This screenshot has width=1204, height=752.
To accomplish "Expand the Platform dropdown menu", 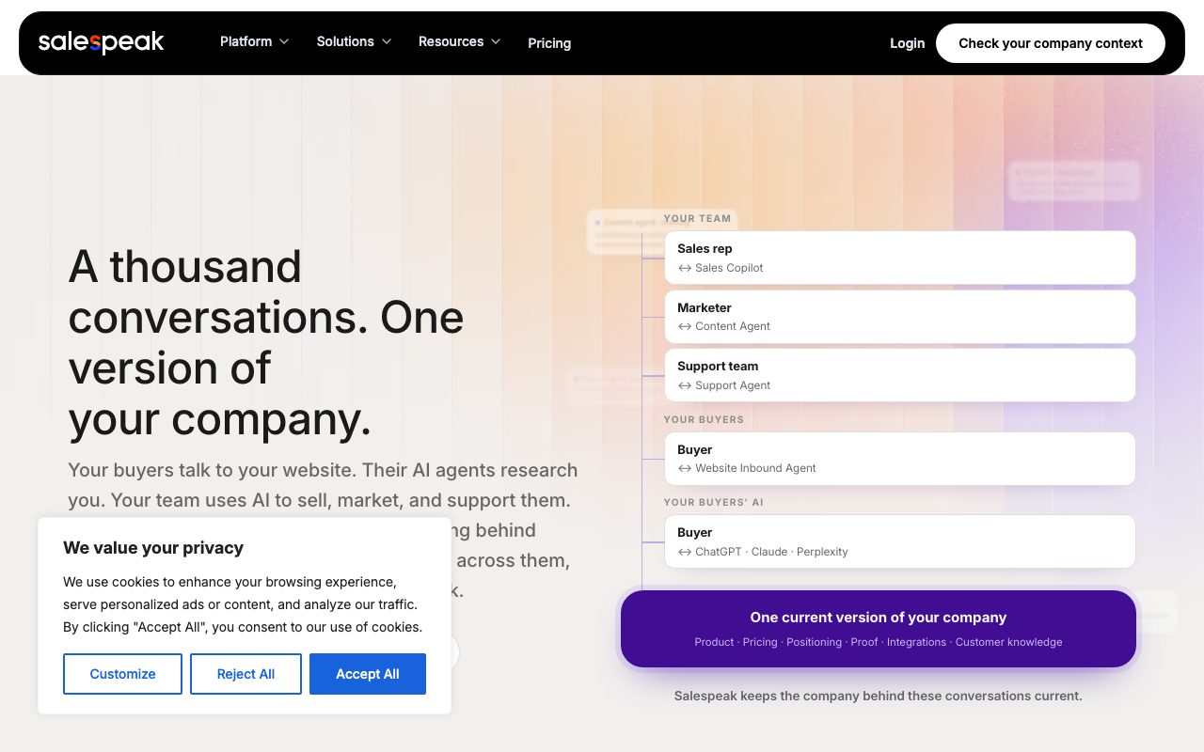I will click(x=254, y=42).
